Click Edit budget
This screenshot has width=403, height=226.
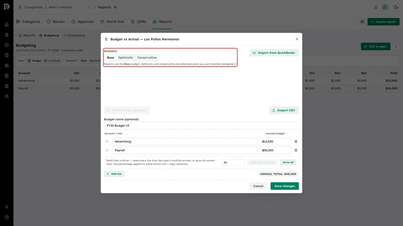click(375, 46)
